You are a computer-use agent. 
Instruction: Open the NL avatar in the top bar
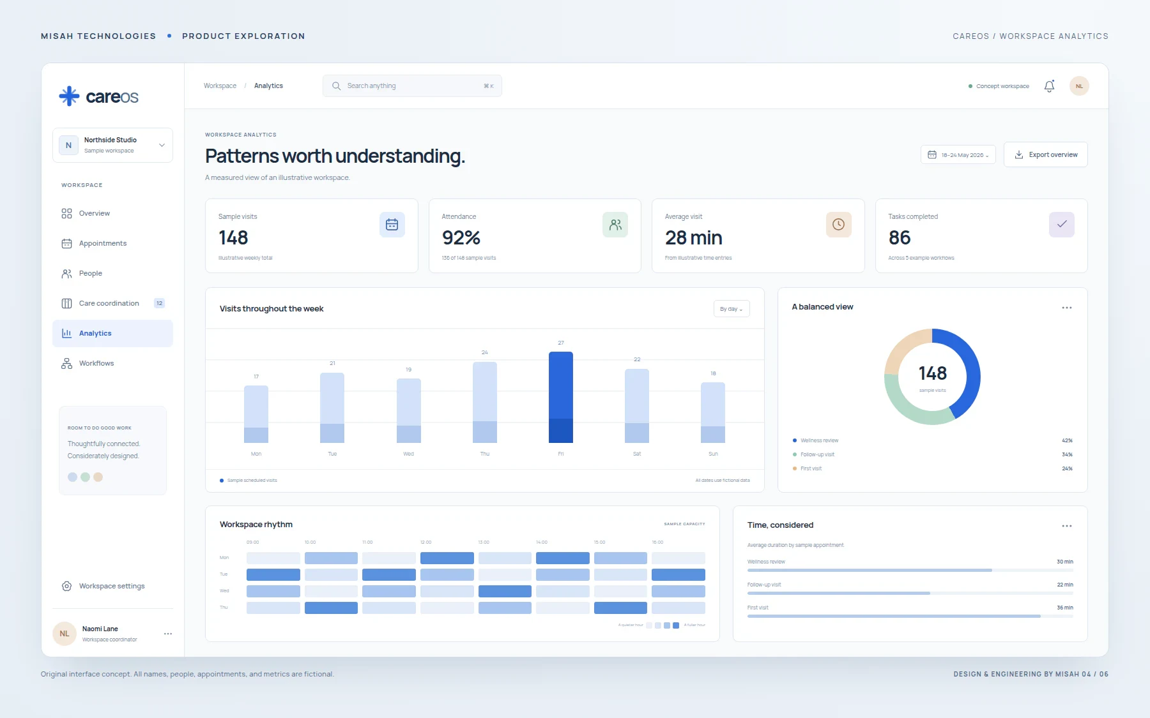[x=1079, y=86]
